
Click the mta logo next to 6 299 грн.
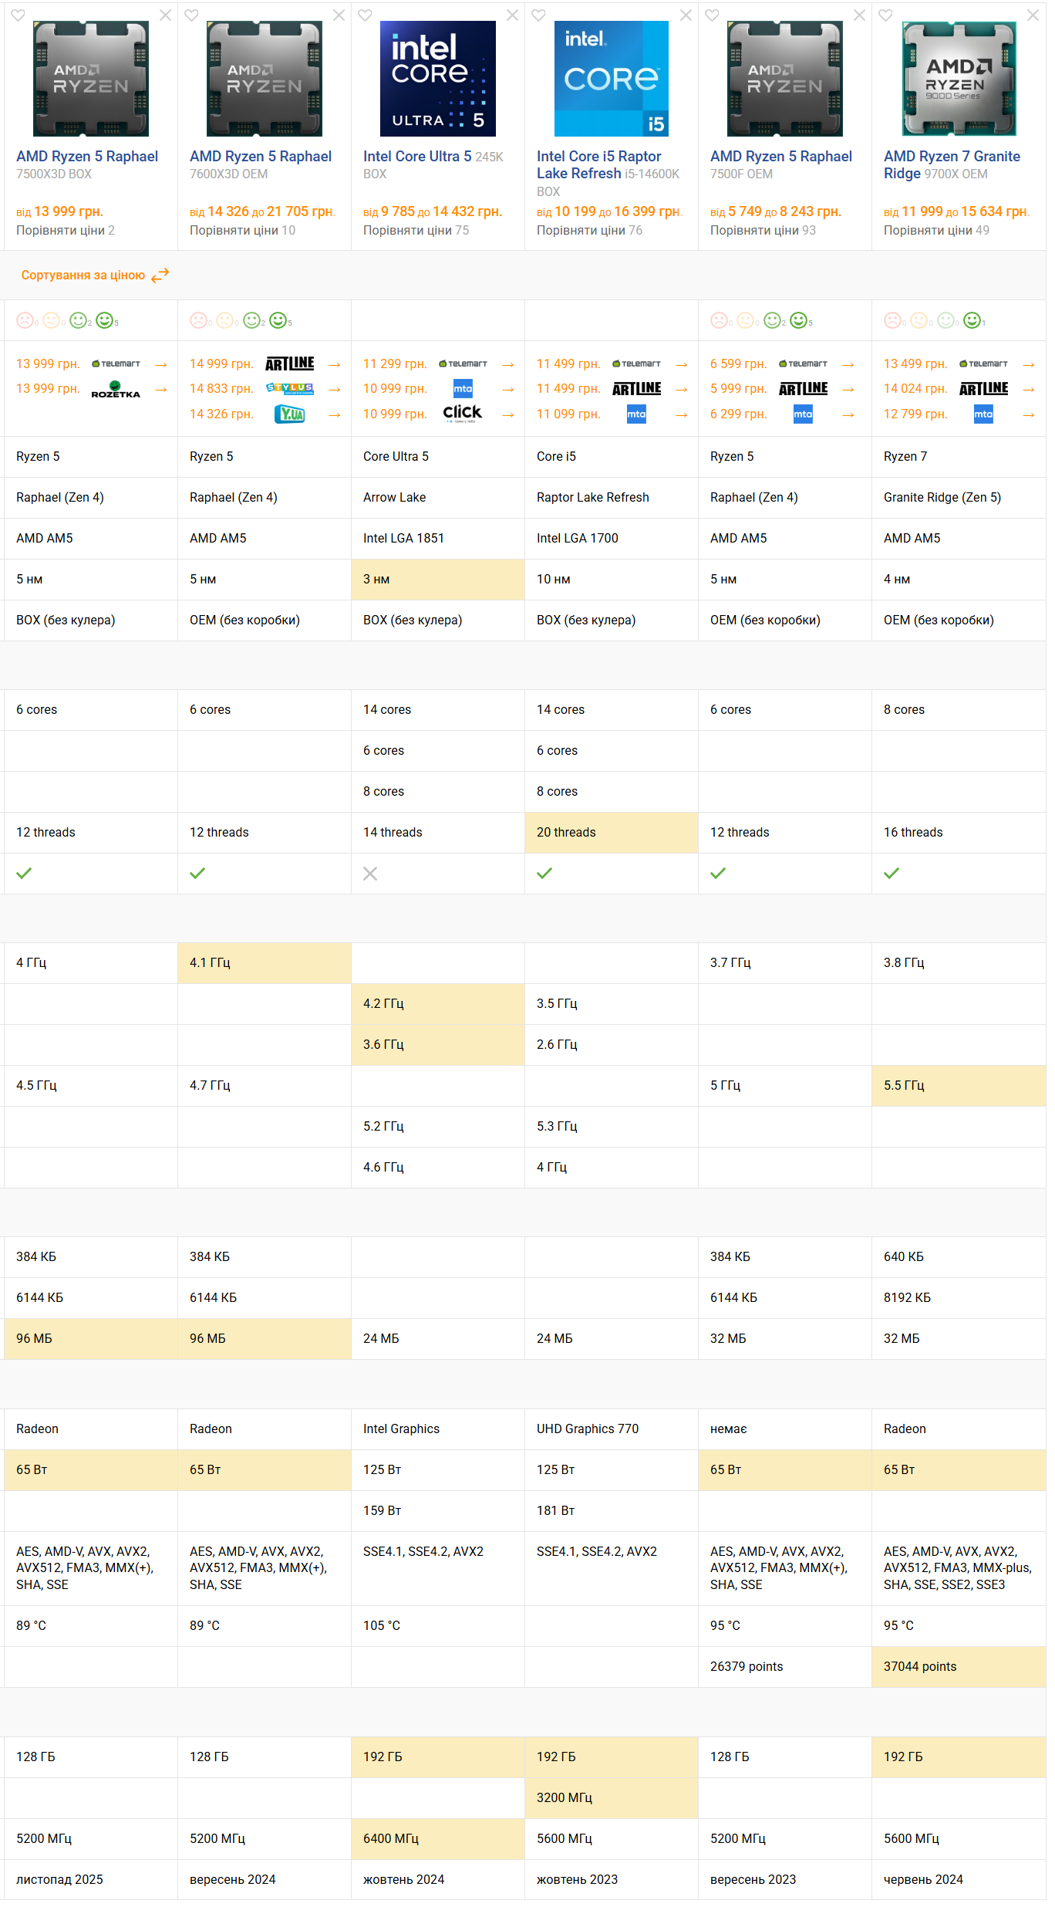pyautogui.click(x=803, y=414)
